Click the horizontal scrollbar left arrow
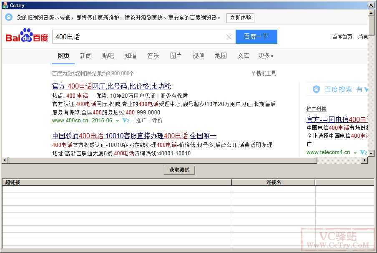 click(x=5, y=160)
